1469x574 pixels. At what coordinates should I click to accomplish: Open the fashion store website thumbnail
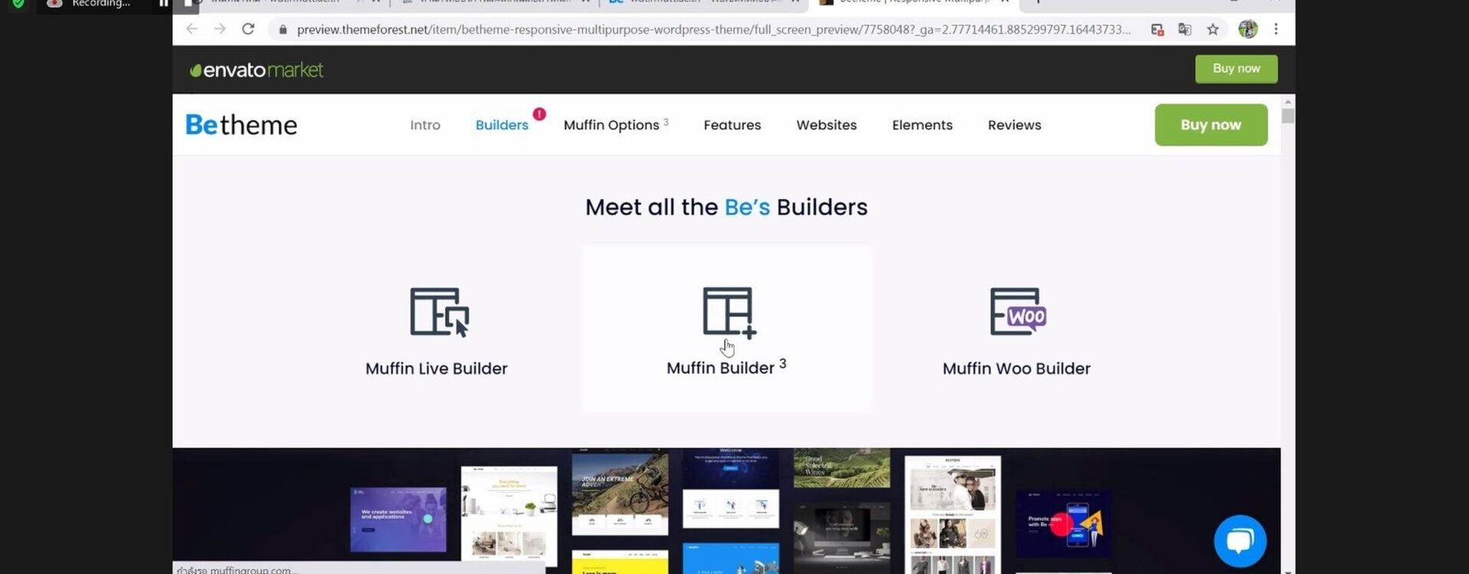click(x=953, y=514)
